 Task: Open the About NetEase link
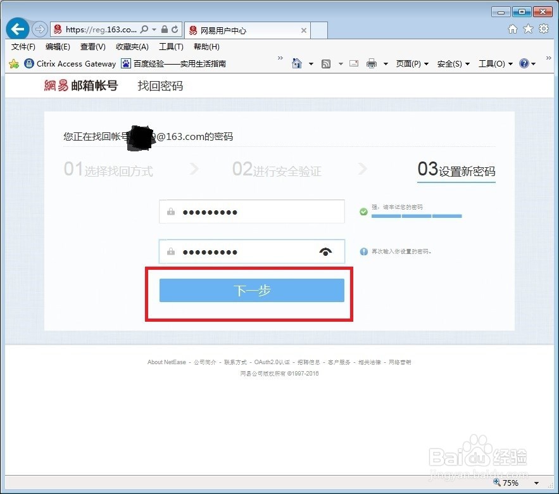pos(166,362)
